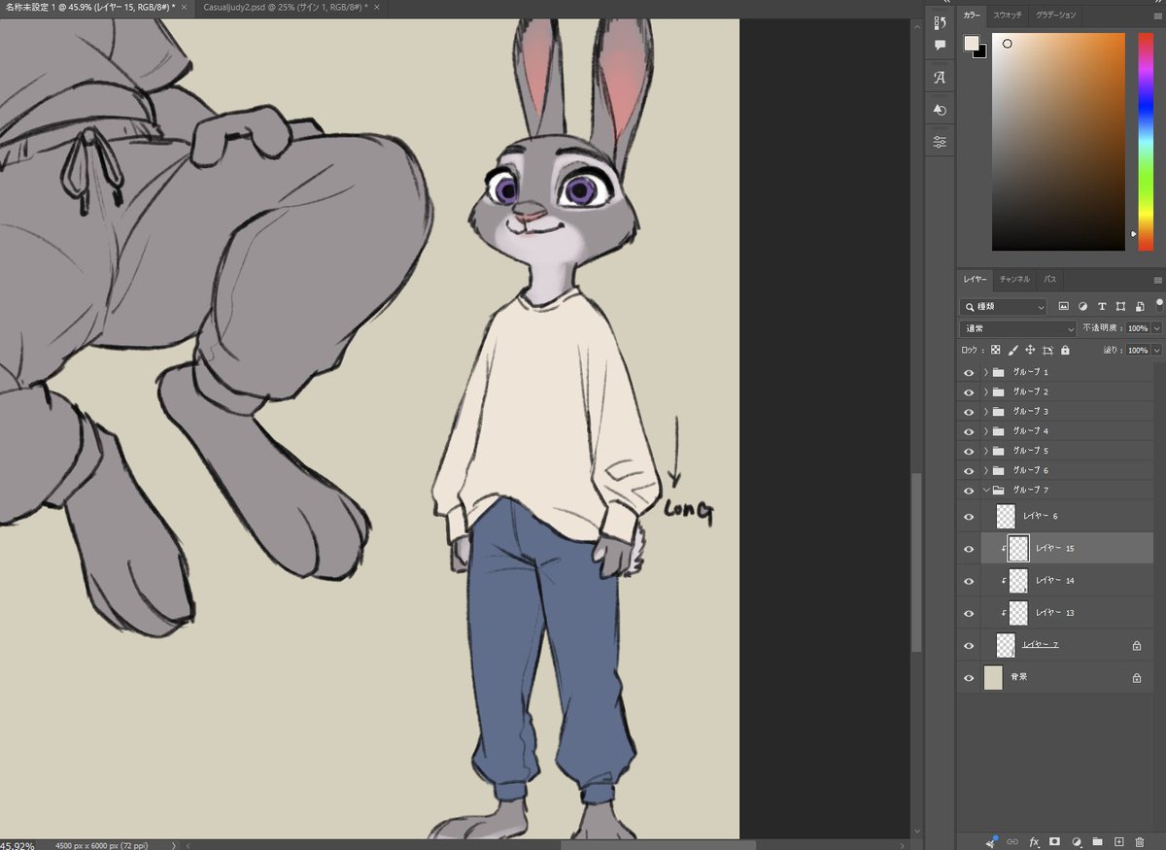1166x850 pixels.
Task: Lock transparent pixels icon
Action: 995,350
